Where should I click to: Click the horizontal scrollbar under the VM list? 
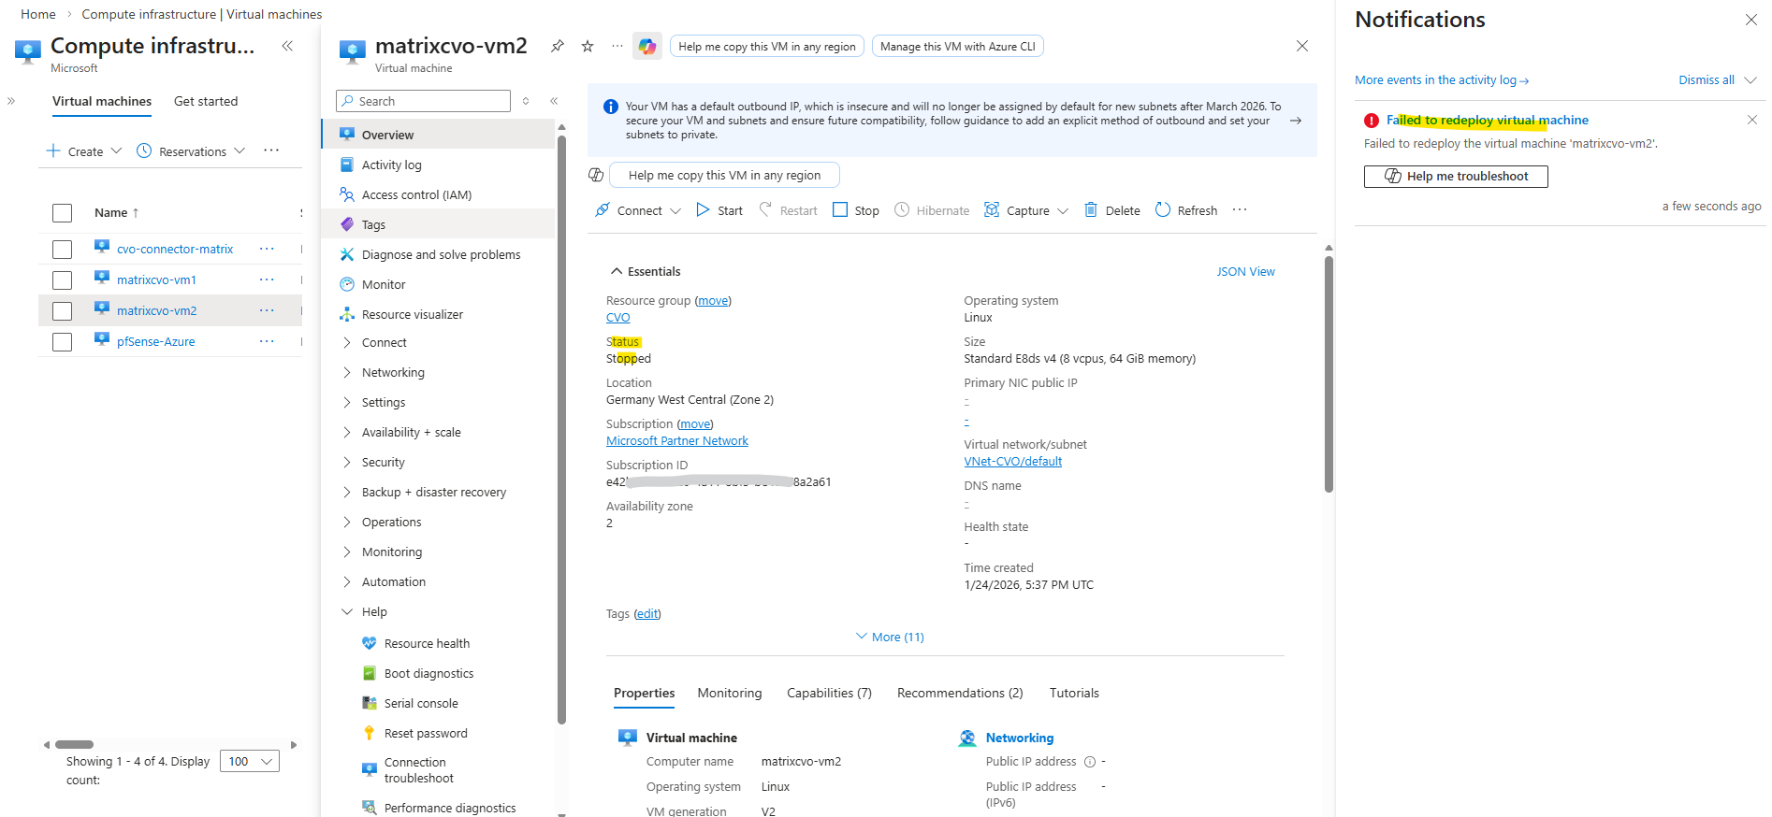[75, 745]
